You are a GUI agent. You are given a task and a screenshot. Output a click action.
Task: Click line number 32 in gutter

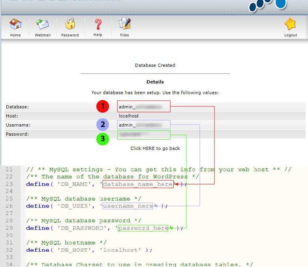pyautogui.click(x=9, y=250)
